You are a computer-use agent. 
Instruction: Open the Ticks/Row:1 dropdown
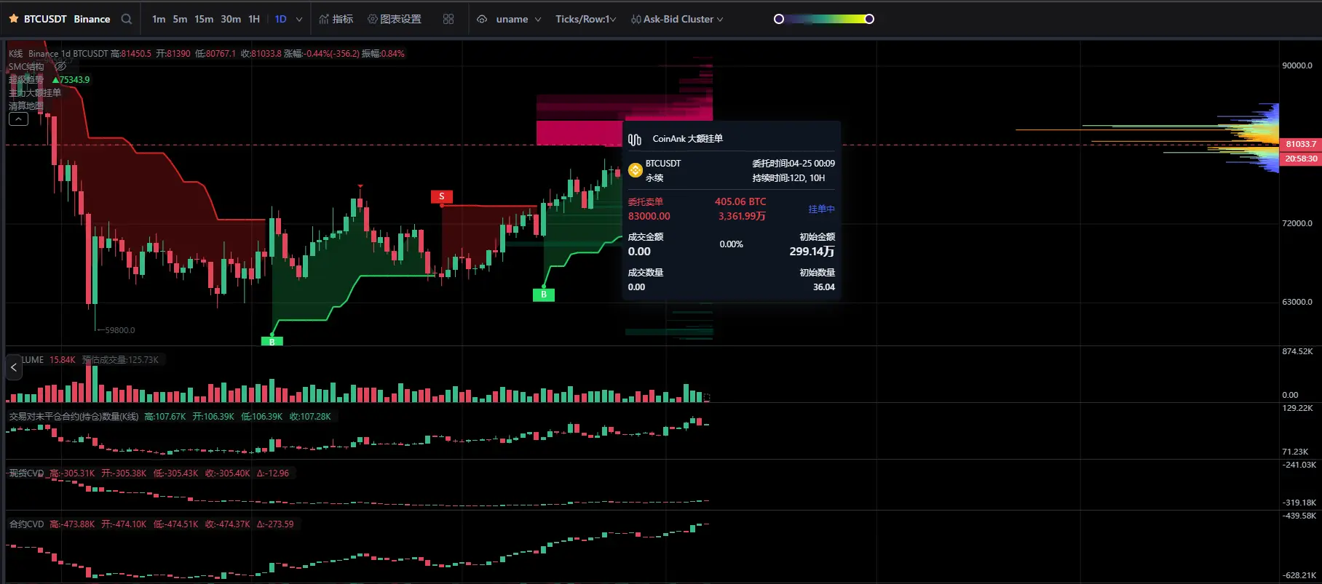(x=586, y=19)
